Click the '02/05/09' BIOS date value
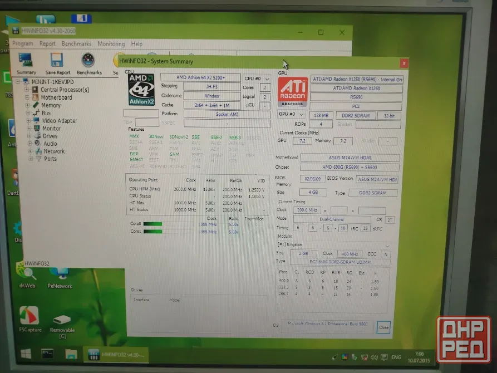497x373 pixels. (313, 179)
